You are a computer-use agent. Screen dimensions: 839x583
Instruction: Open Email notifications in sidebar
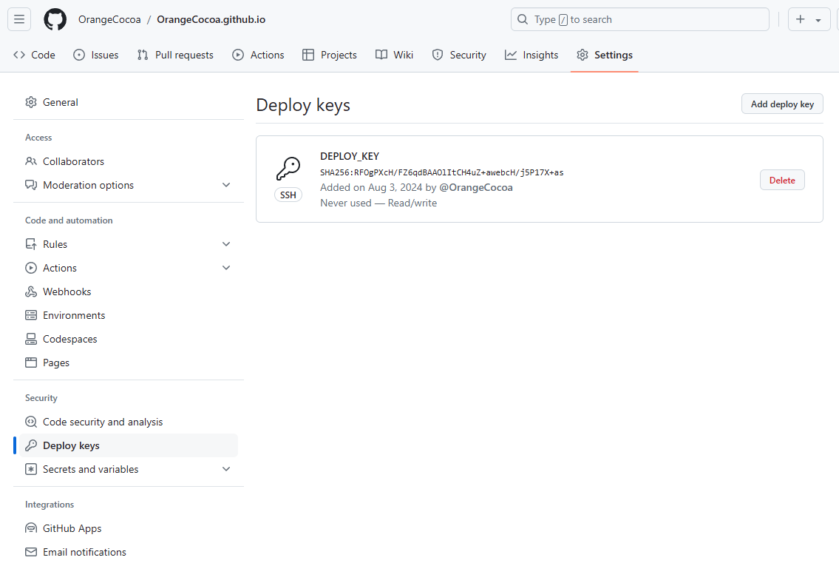click(129, 552)
